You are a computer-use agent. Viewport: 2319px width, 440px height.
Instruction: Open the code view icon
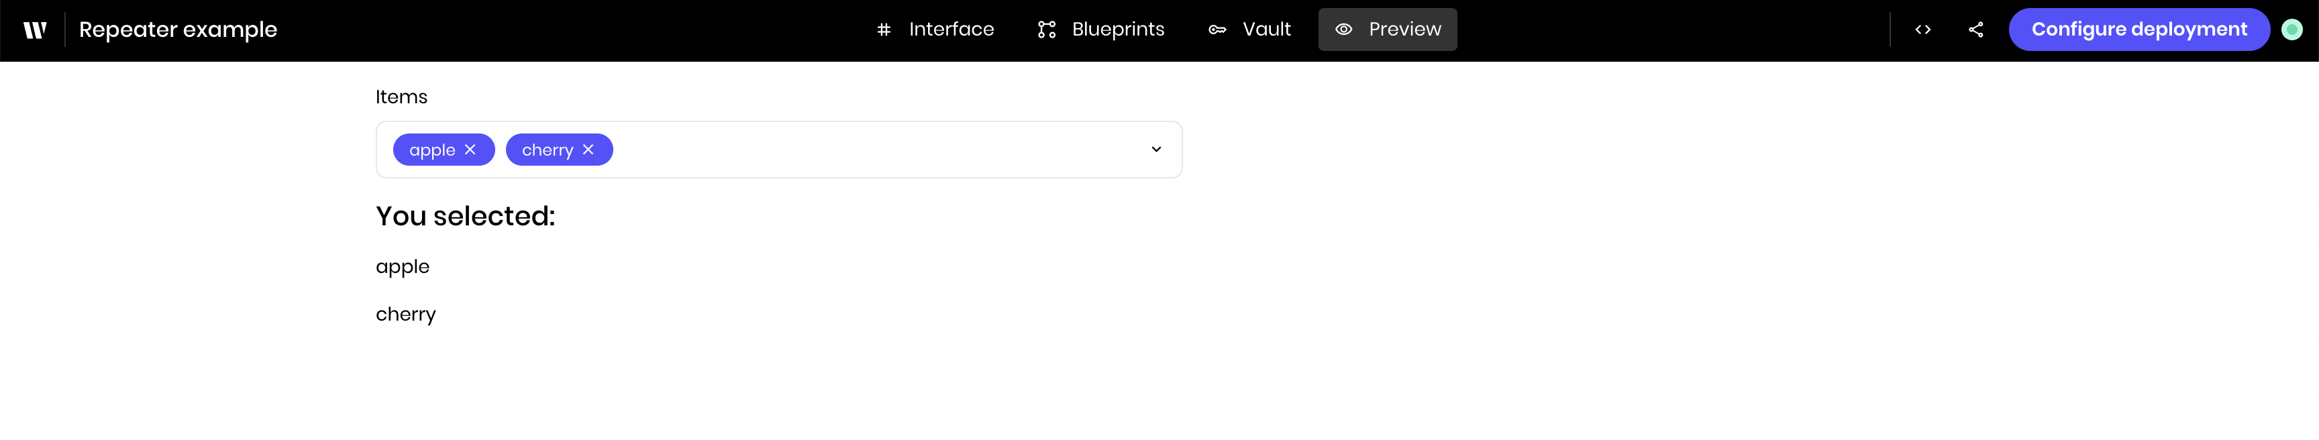[1923, 30]
